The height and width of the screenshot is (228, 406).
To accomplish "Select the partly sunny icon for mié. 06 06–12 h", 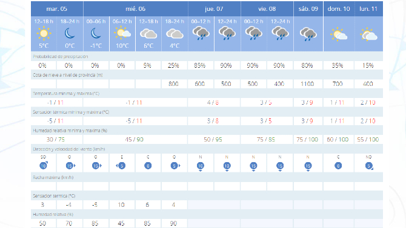I will coord(122,33).
